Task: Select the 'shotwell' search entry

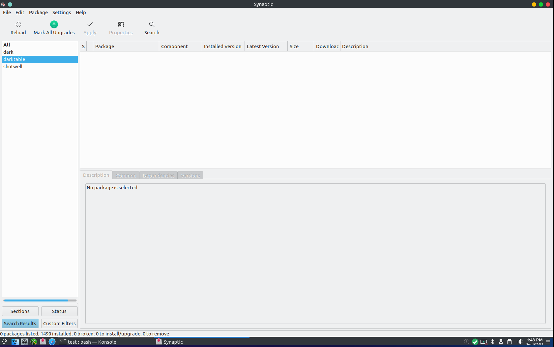Action: [13, 67]
